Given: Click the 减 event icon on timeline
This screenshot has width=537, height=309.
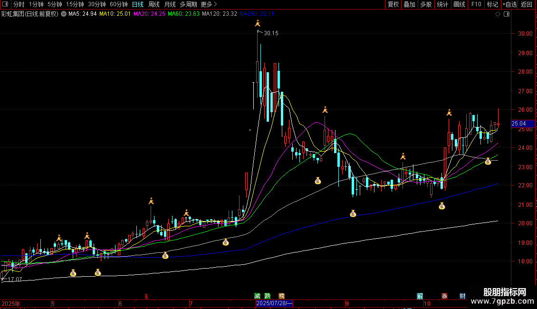Looking at the screenshot, I should pos(258,296).
